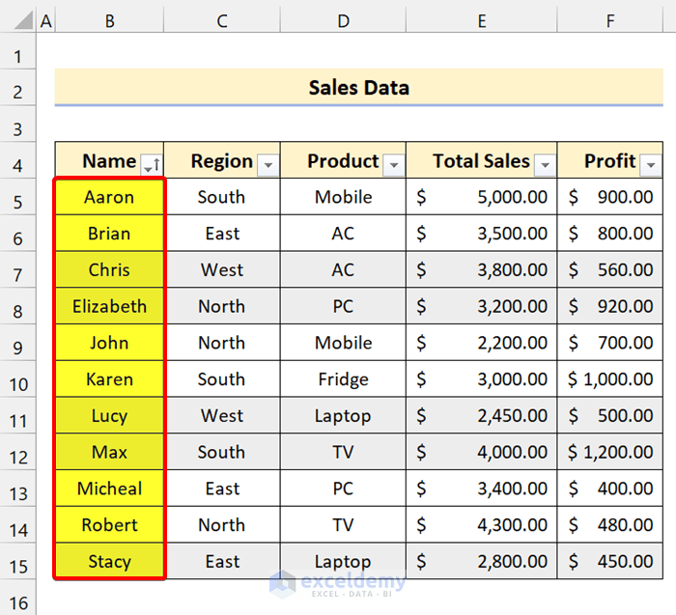Open the Region column filter dropdown
Image resolution: width=676 pixels, height=615 pixels.
(x=268, y=166)
